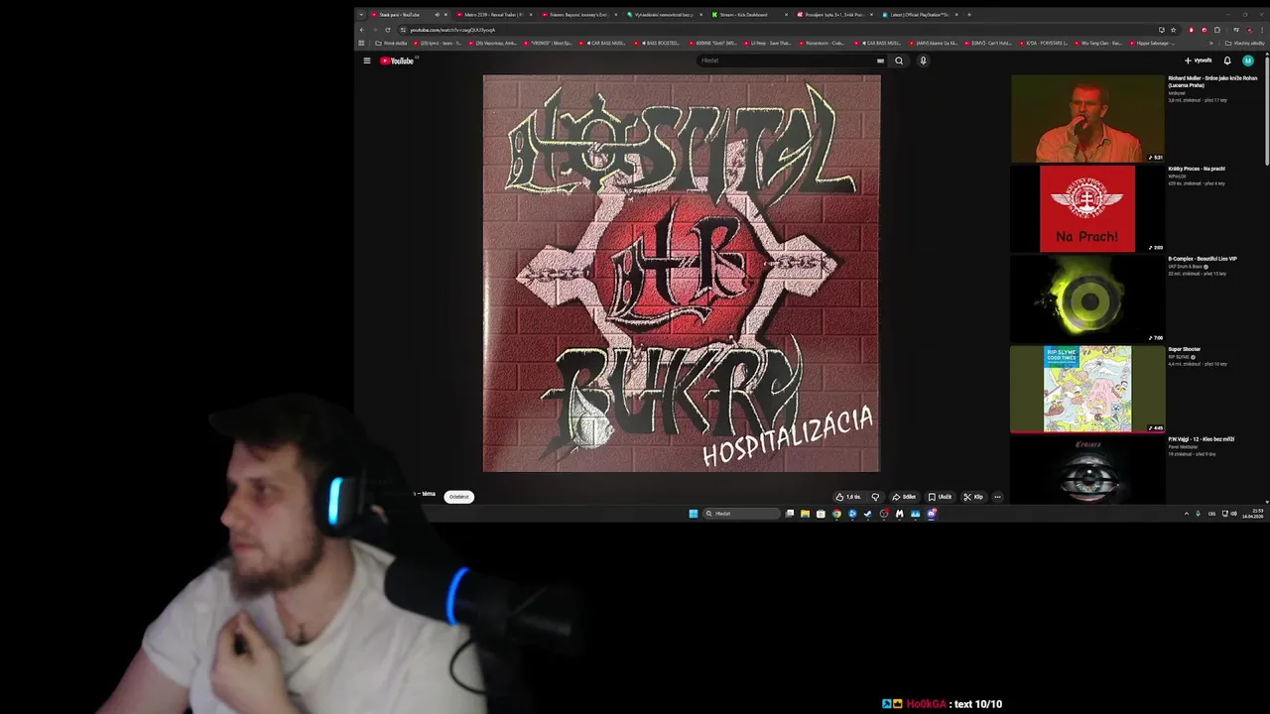Open the on-screen keyboard in search box
The width and height of the screenshot is (1270, 714).
tap(880, 60)
